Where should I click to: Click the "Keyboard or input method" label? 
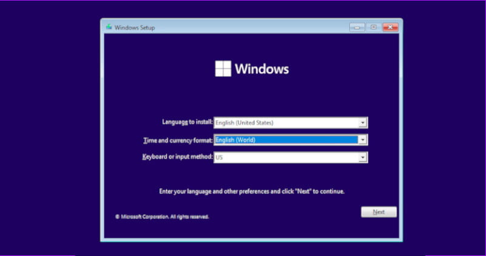tap(177, 157)
